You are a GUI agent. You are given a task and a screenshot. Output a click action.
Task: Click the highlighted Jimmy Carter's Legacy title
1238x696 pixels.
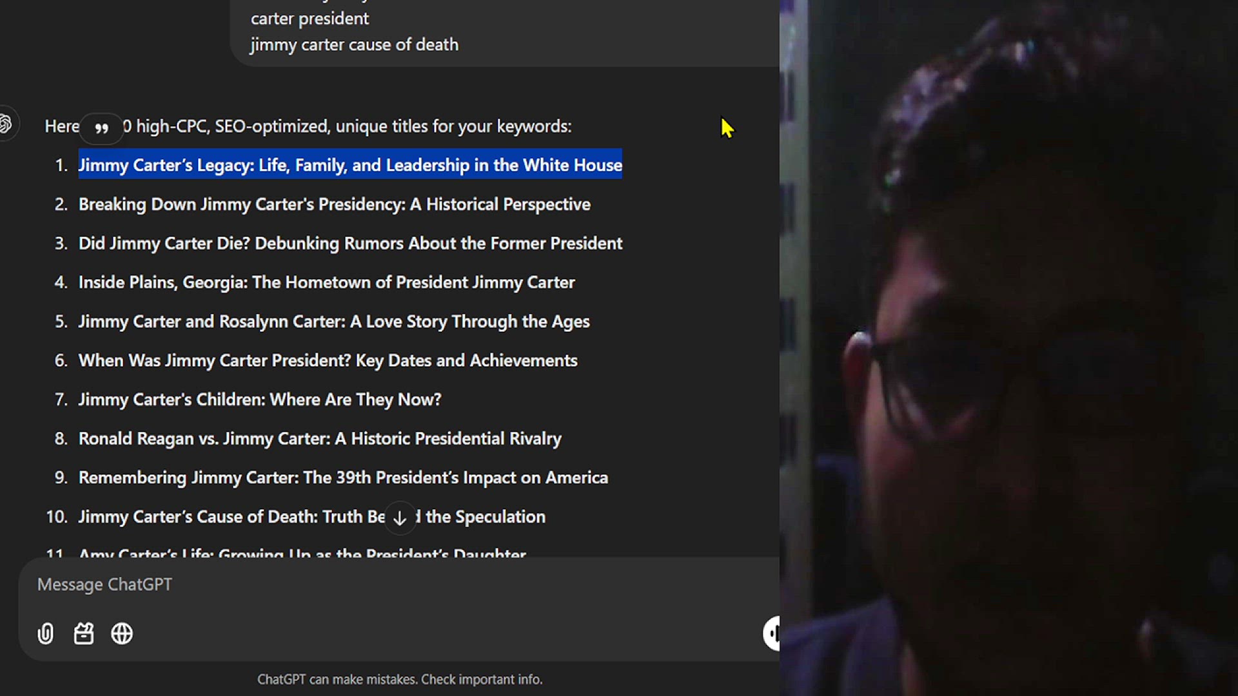[350, 166]
